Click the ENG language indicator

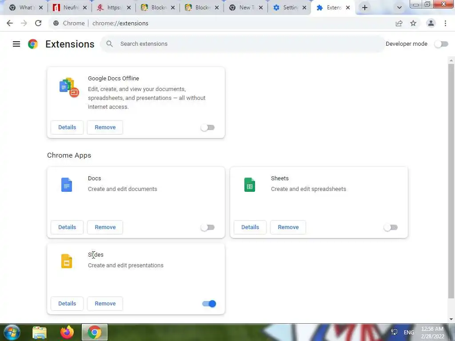(x=409, y=332)
